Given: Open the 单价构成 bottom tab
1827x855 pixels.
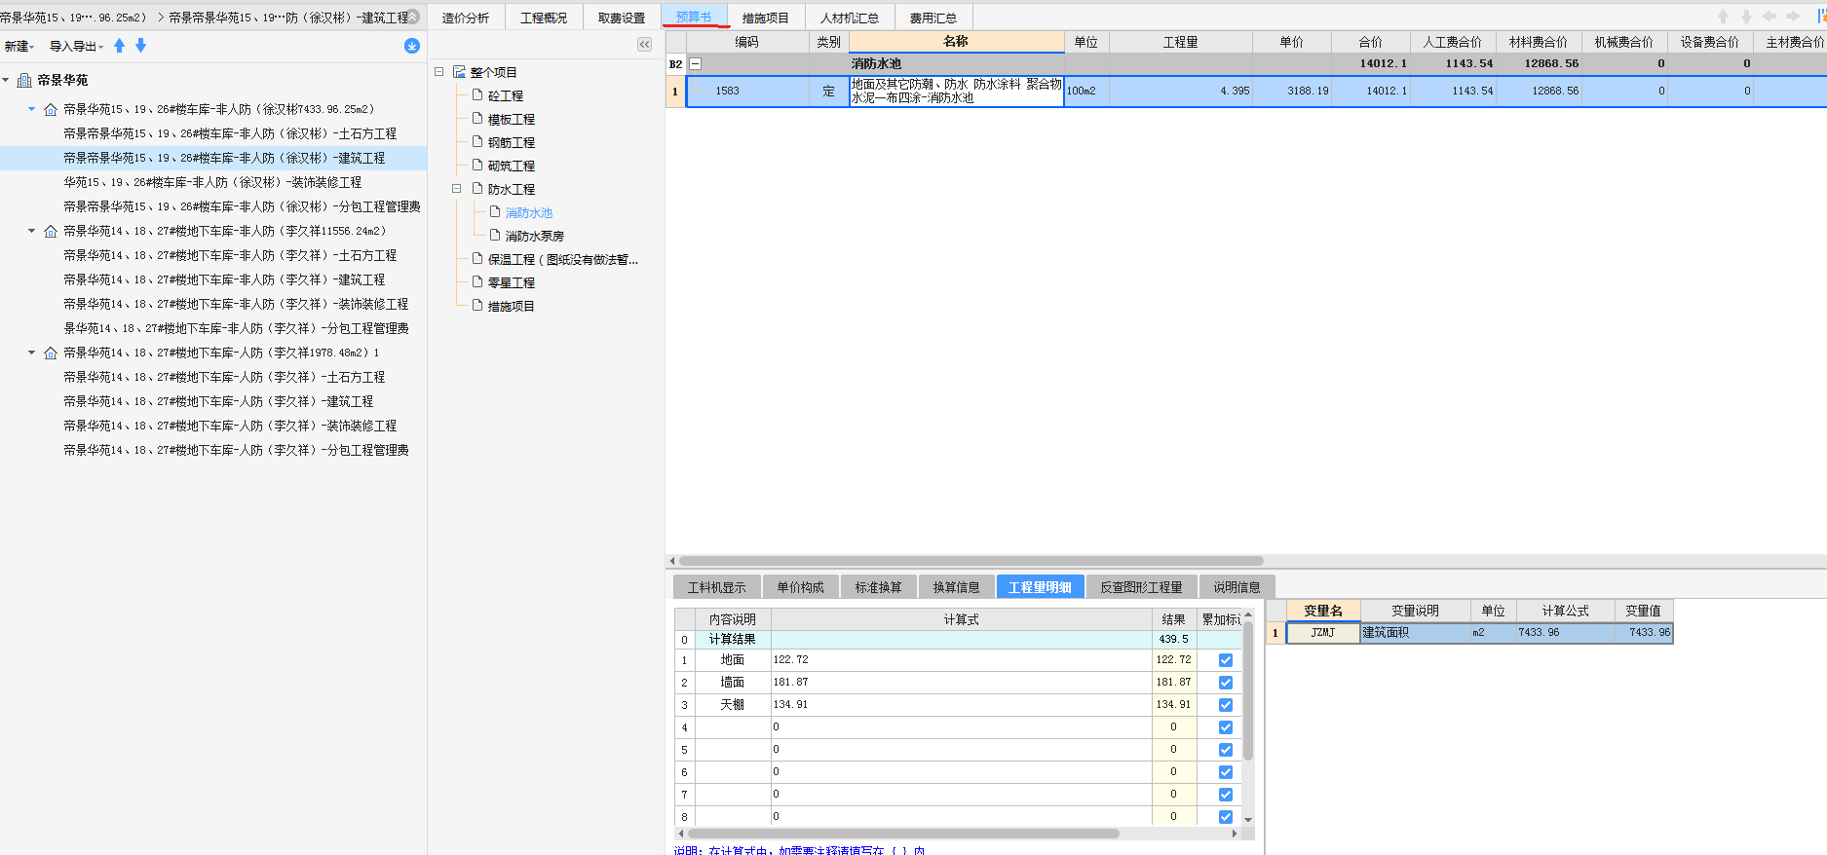Looking at the screenshot, I should pyautogui.click(x=801, y=587).
